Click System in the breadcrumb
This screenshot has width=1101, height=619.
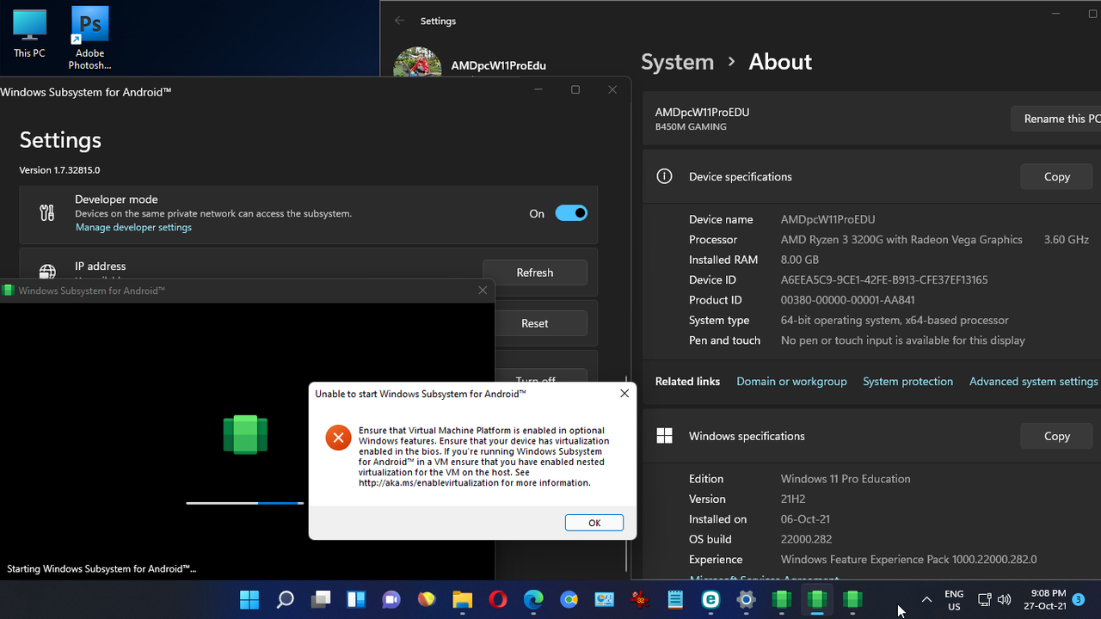tap(677, 62)
